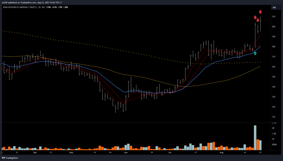Open the IDR currency selector
This screenshot has width=283, height=161.
pyautogui.click(x=274, y=7)
